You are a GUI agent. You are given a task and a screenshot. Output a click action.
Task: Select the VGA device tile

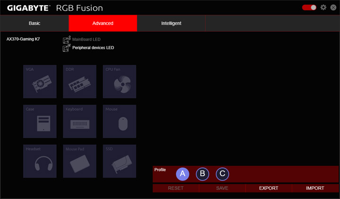tap(40, 82)
